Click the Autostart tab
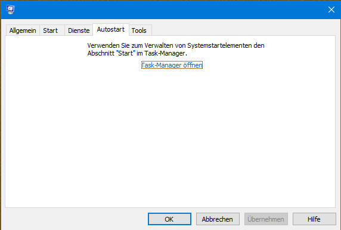This screenshot has width=341, height=230. pos(111,29)
